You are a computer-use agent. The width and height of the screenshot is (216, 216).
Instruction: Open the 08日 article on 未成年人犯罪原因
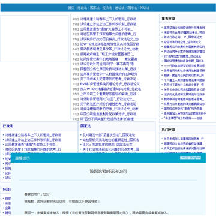tap(108, 79)
